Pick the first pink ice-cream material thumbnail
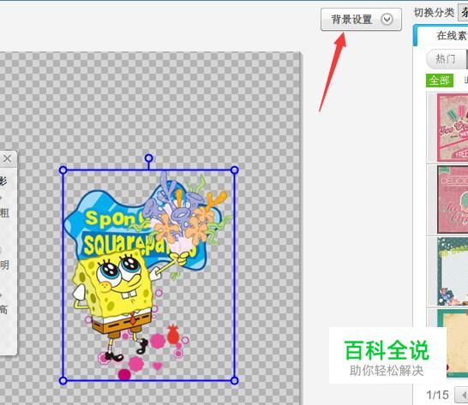The width and height of the screenshot is (468, 405). point(453,128)
